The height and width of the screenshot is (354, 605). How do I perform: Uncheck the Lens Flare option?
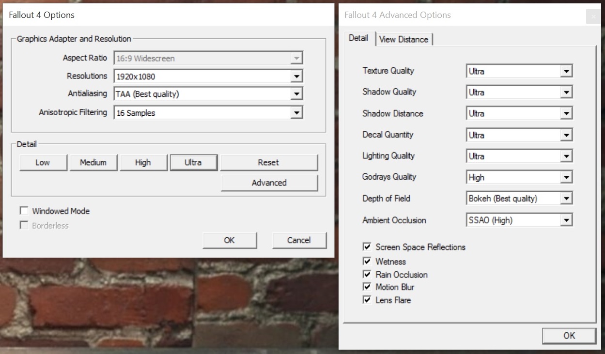point(367,300)
